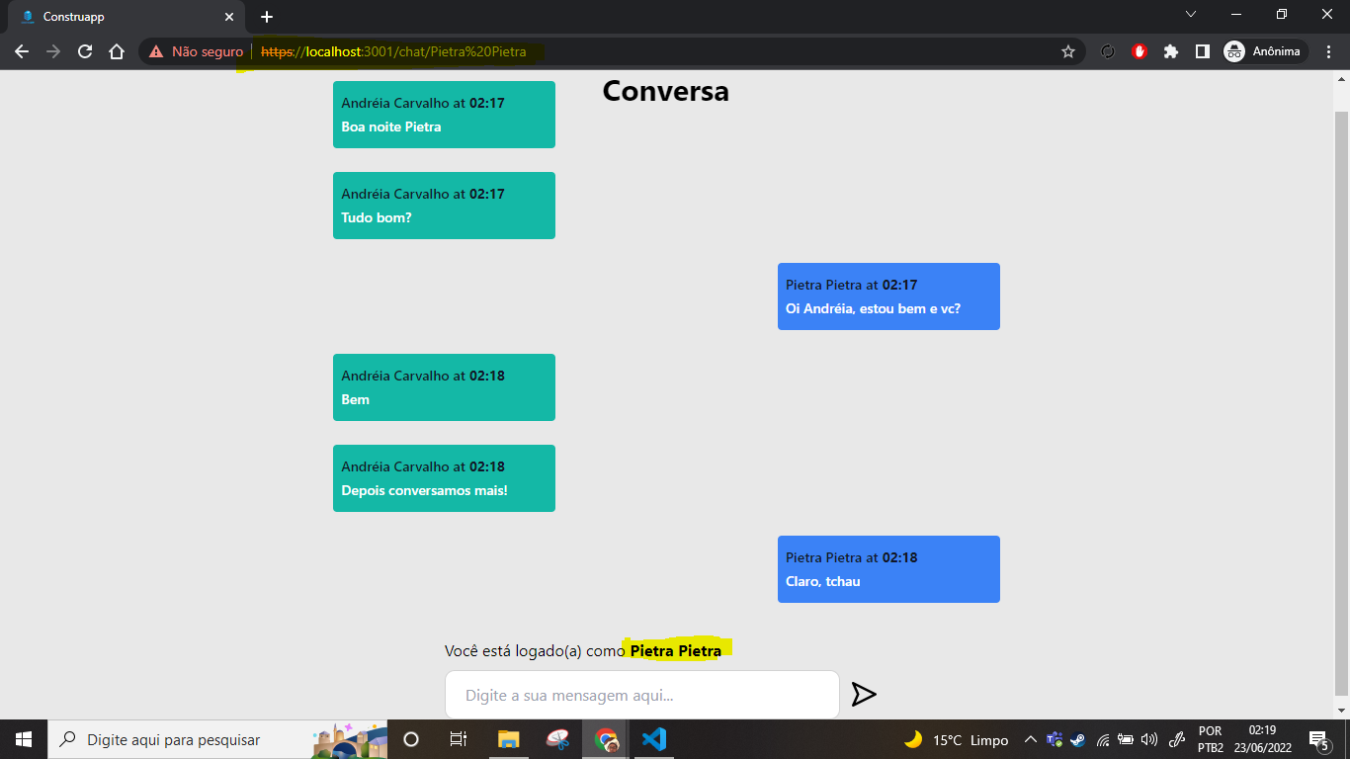Image resolution: width=1350 pixels, height=759 pixels.
Task: Go to homepage via the home icon
Action: tap(116, 50)
